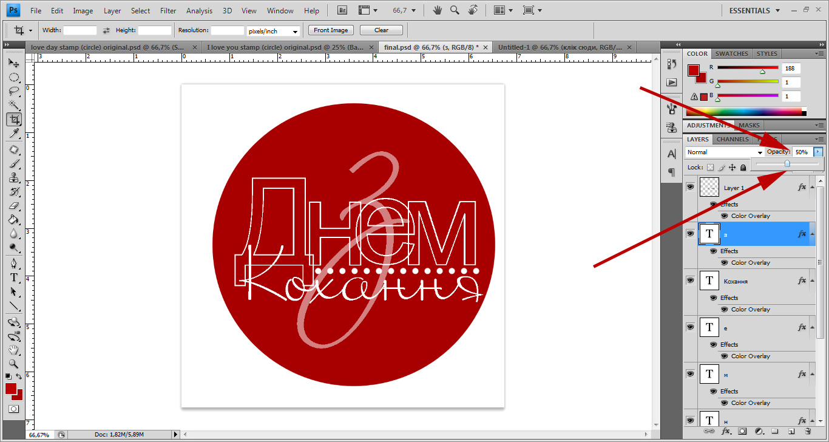Open the Color panel options menu
829x442 pixels.
[x=819, y=54]
